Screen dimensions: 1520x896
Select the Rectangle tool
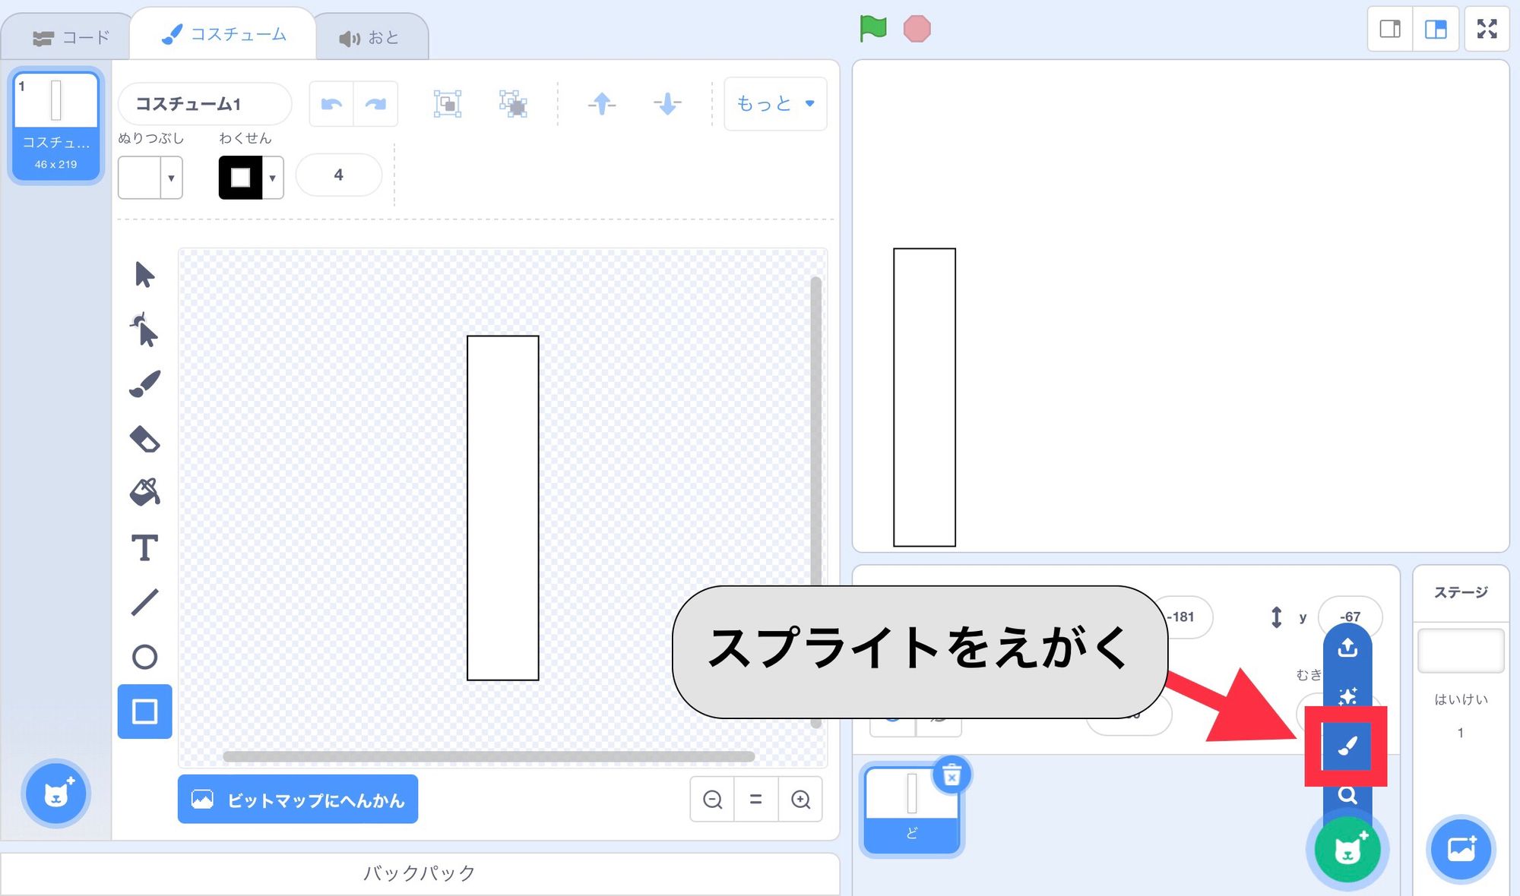[144, 711]
